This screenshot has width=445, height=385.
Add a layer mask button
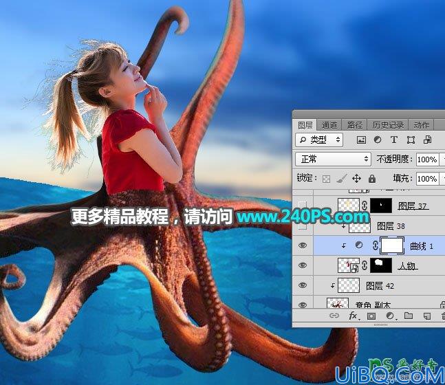[371, 316]
